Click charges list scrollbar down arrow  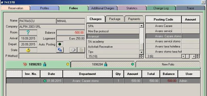tap(141, 52)
